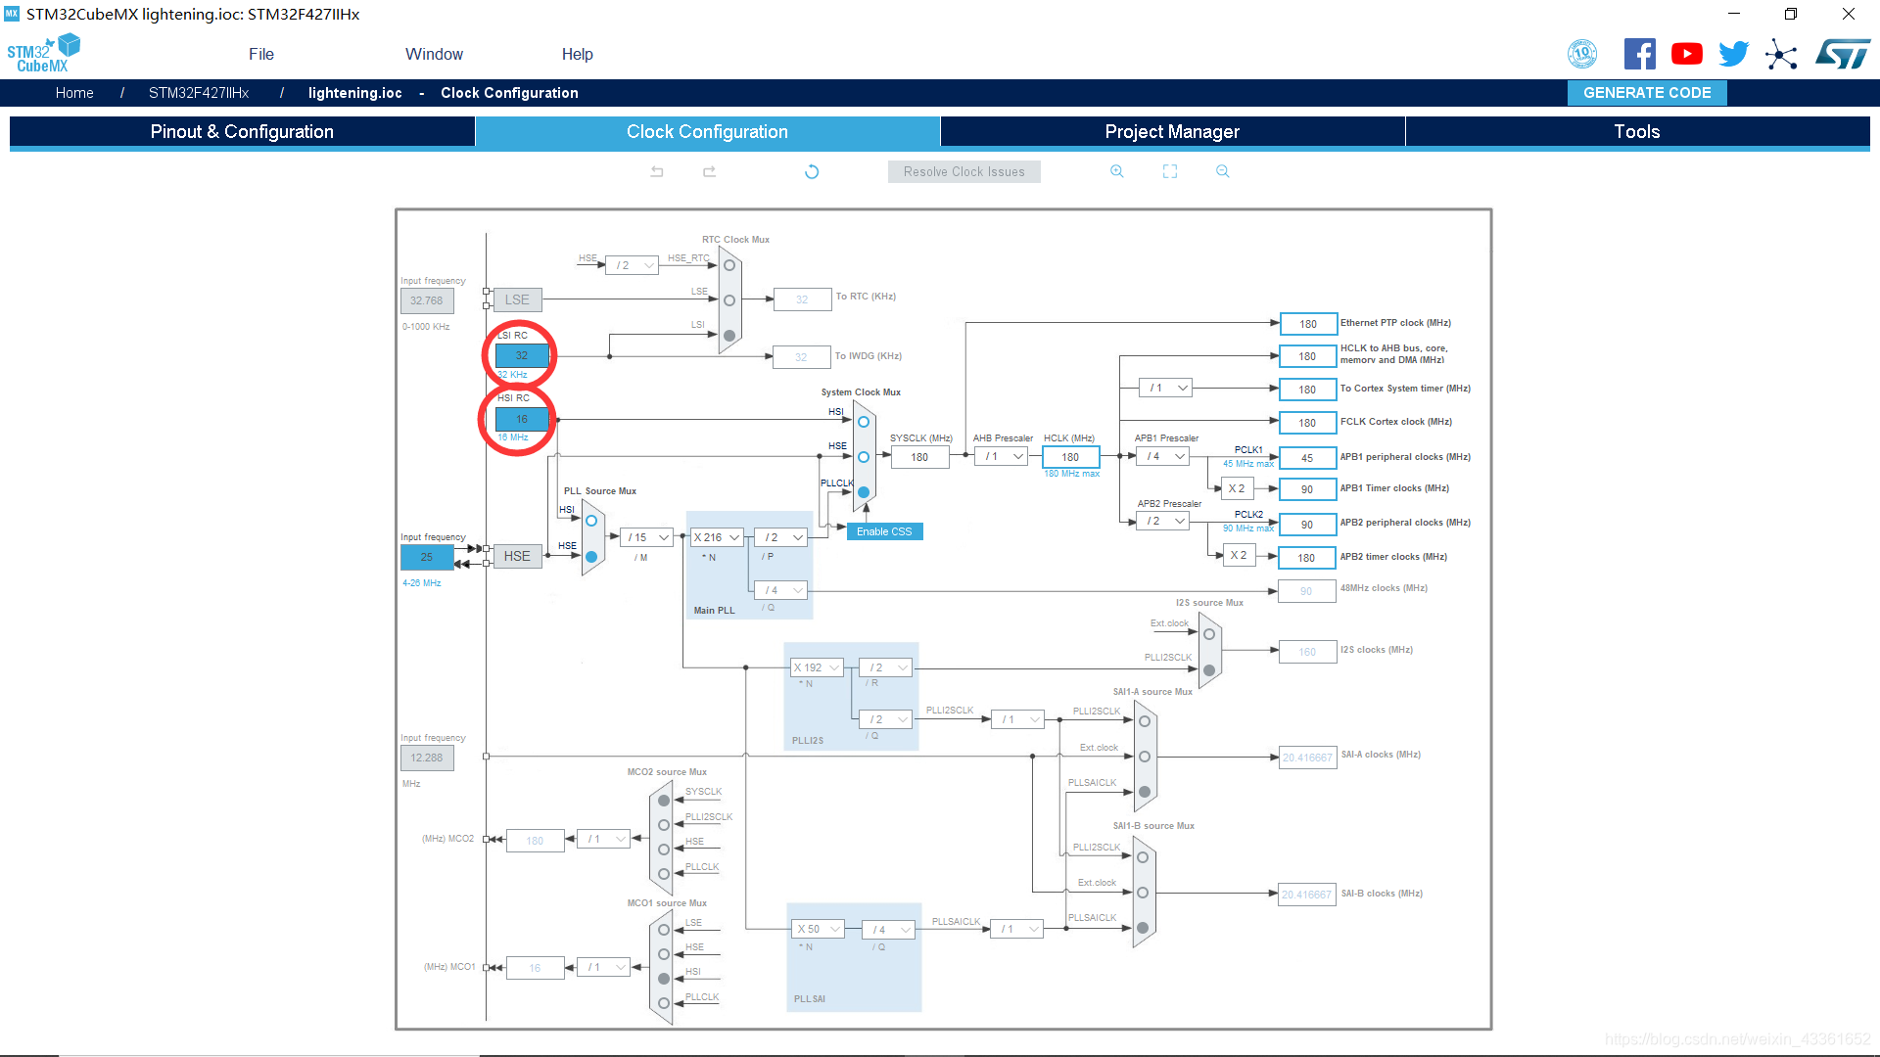Screen dimensions: 1880x1057
Task: Select HSI in System Clock Mux
Action: [x=864, y=422]
